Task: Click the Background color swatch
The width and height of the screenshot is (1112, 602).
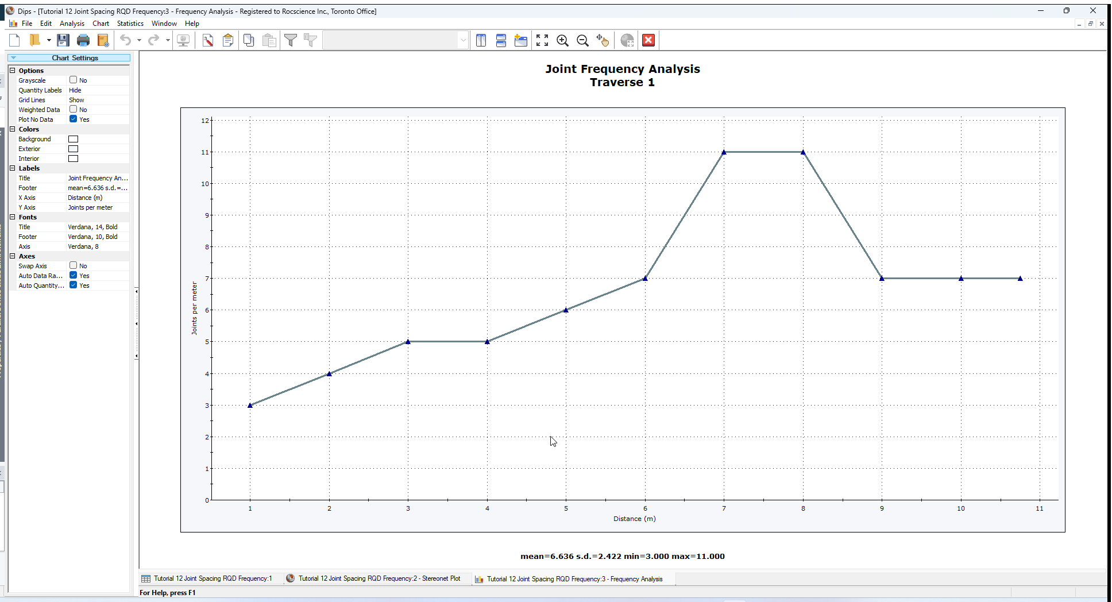Action: tap(74, 139)
